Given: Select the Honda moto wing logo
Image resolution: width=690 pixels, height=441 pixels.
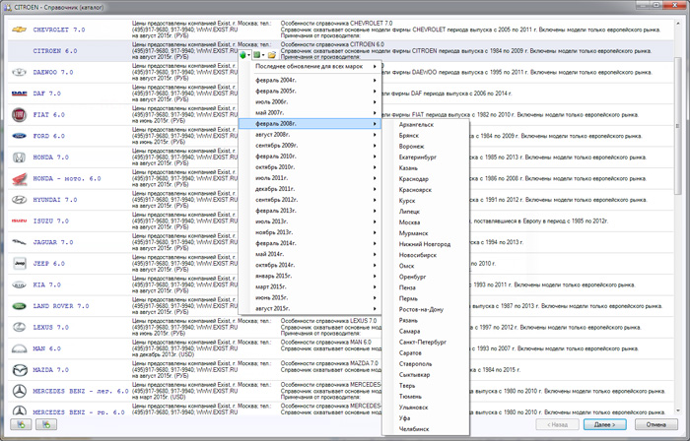Looking at the screenshot, I should [19, 179].
